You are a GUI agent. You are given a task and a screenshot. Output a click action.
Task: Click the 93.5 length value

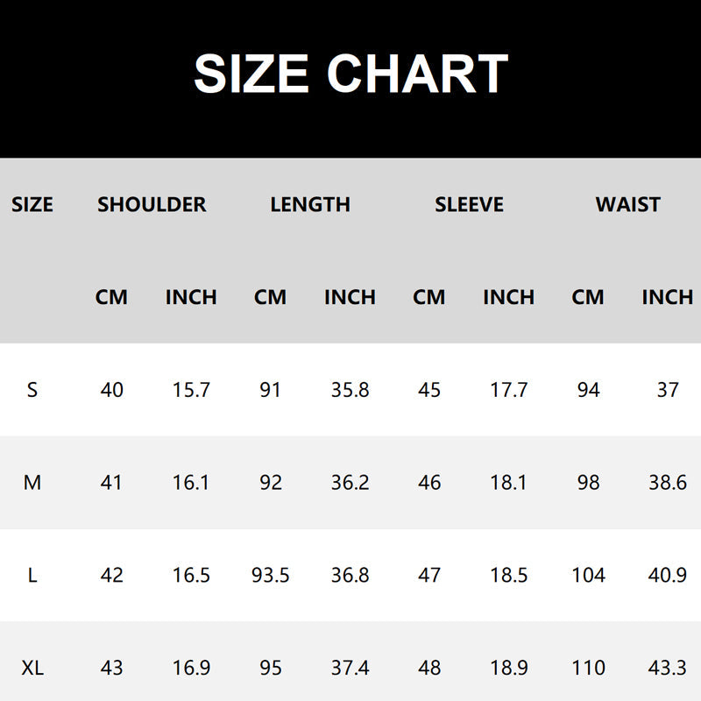tap(270, 576)
